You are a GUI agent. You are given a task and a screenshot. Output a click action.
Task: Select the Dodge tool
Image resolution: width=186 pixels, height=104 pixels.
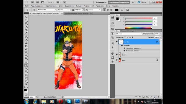coord(26,58)
